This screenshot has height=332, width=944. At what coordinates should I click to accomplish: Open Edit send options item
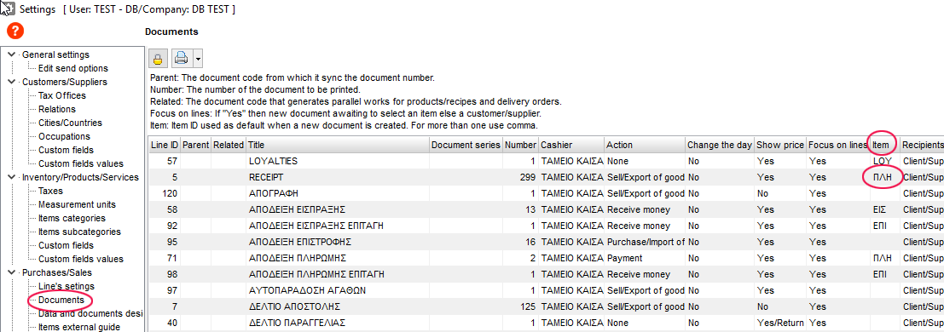73,69
